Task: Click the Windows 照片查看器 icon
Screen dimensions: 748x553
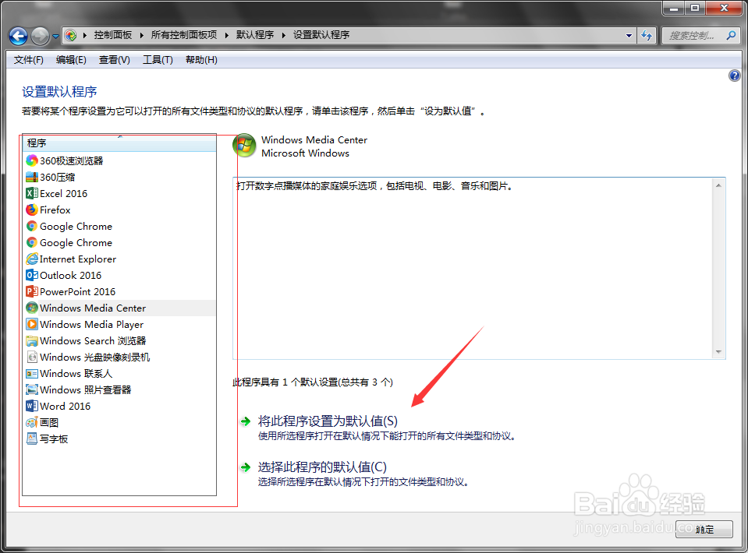Action: click(32, 389)
